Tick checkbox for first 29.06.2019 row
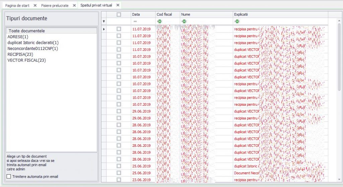 point(119,111)
